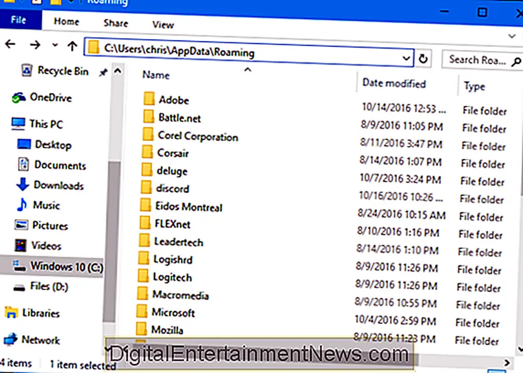Expand the ribbon with the chevron
523x373 pixels.
click(512, 36)
